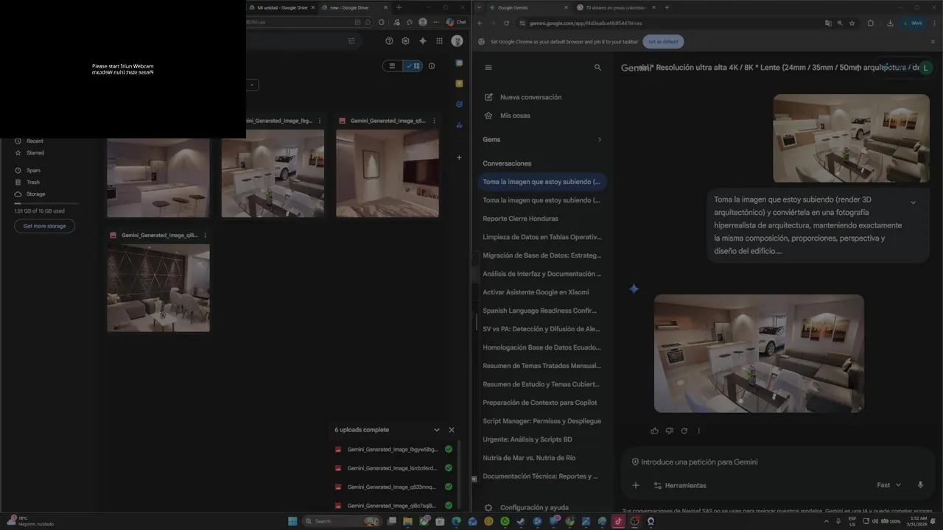Open Google Drive settings gear
Image resolution: width=943 pixels, height=530 pixels.
(x=405, y=41)
